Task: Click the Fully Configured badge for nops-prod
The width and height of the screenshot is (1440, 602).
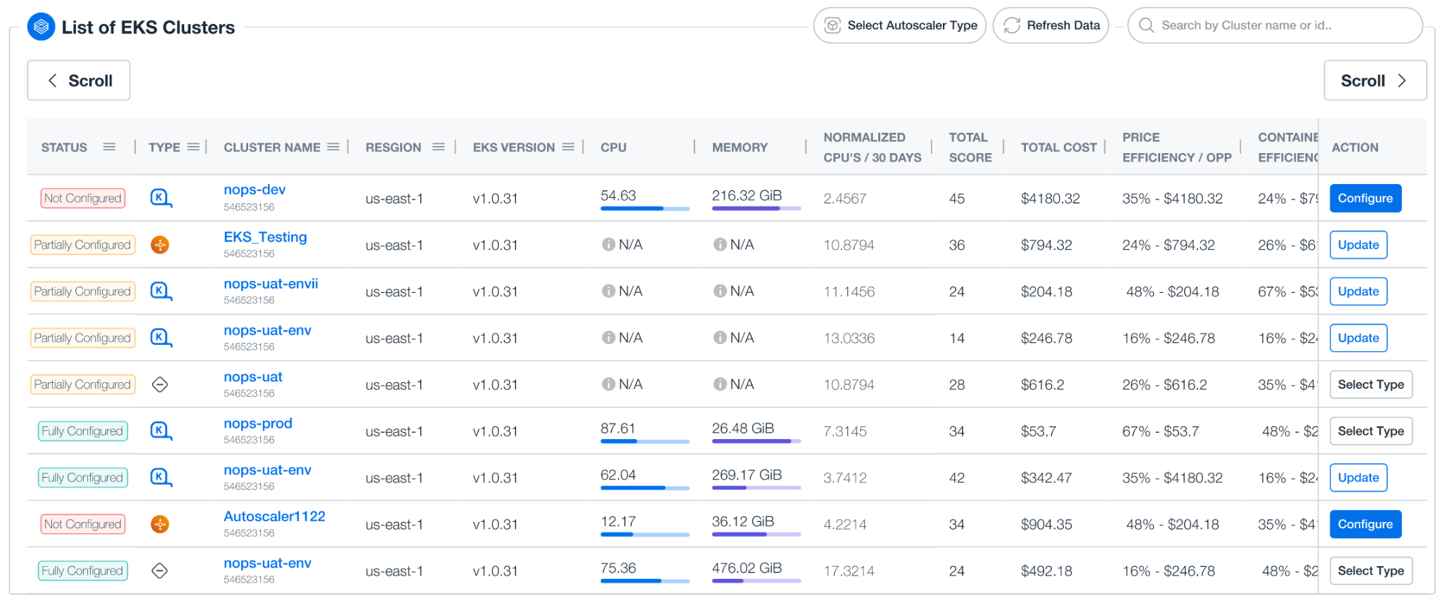Action: tap(83, 431)
